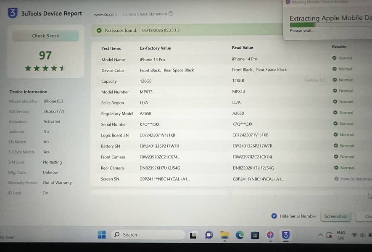The width and height of the screenshot is (372, 252).
Task: Click the Rear Camera ex-factory value DN82392KH7U12J54G
Action: [x=160, y=168]
